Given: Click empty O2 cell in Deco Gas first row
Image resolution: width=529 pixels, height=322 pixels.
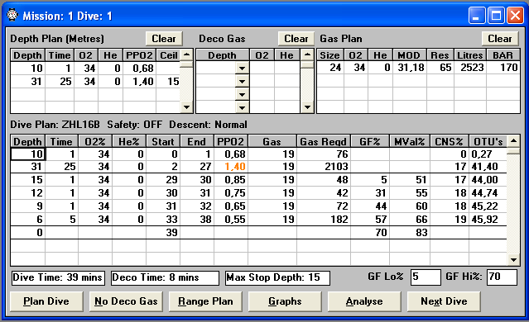Looking at the screenshot, I should [x=262, y=69].
